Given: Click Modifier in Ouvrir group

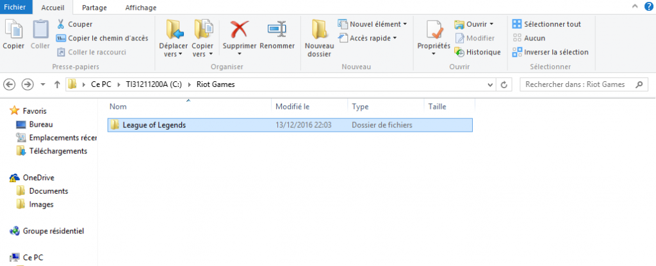Looking at the screenshot, I should 475,38.
